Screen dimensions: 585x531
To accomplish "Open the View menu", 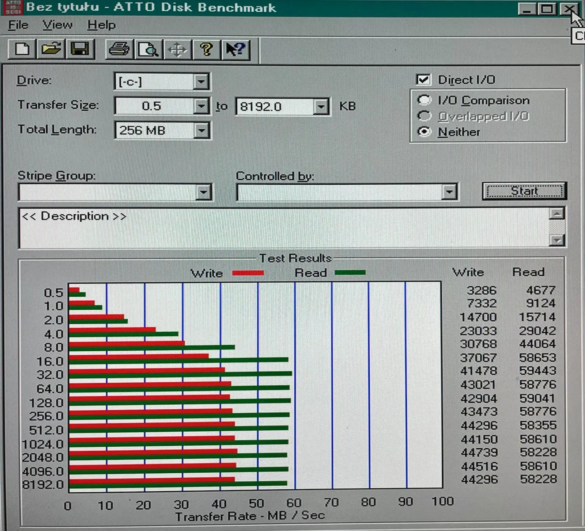I will pos(57,25).
